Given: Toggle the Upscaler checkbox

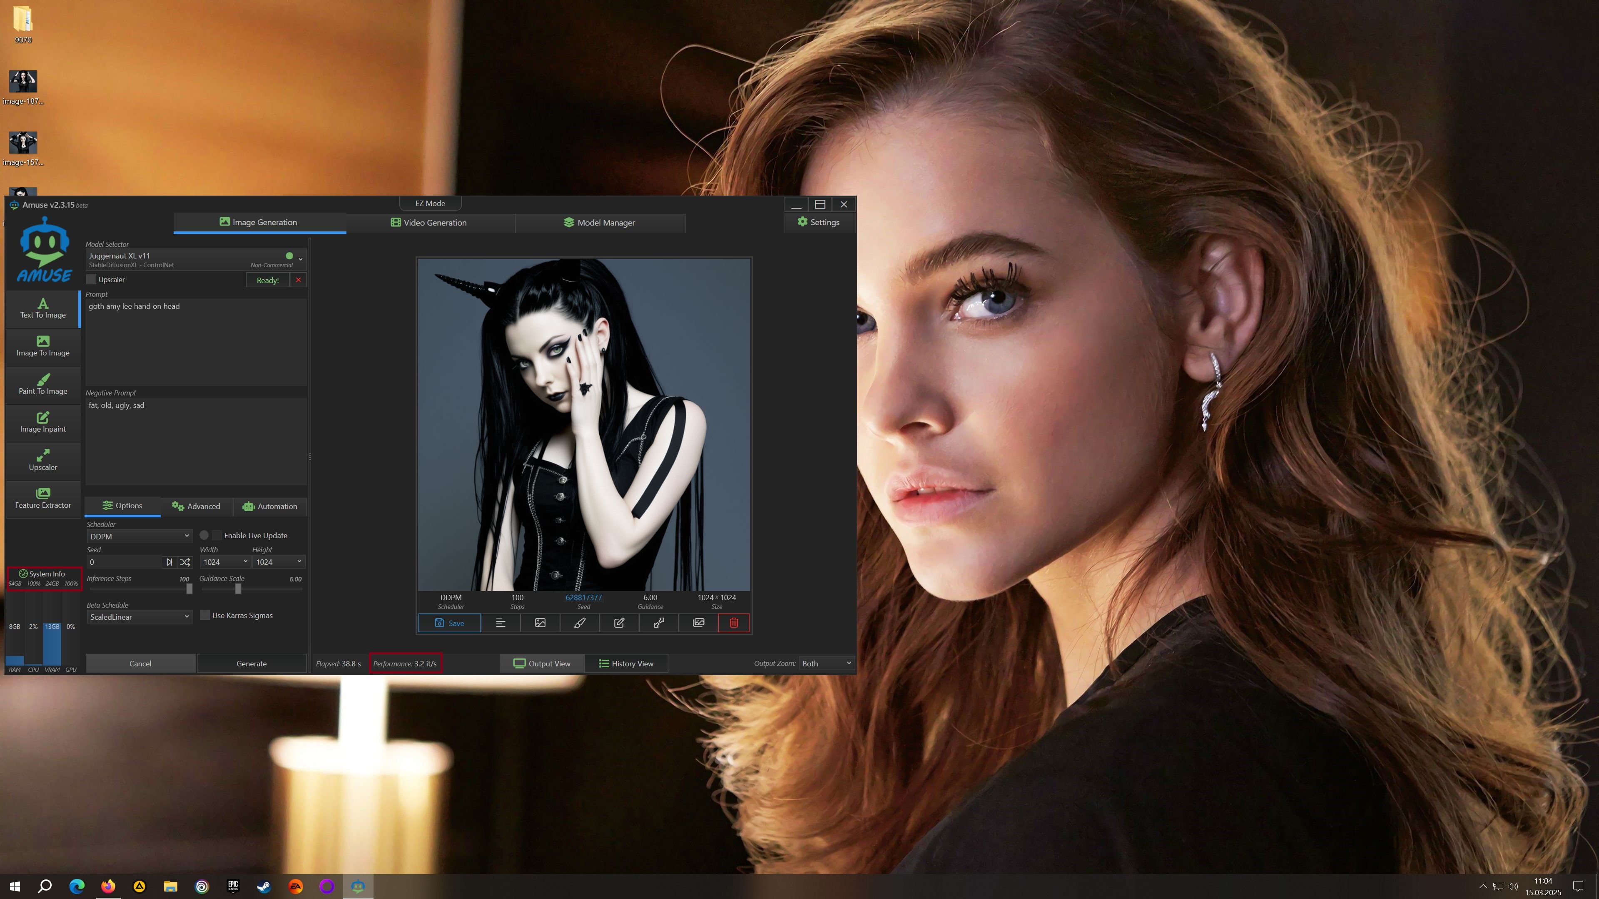Looking at the screenshot, I should [x=91, y=280].
